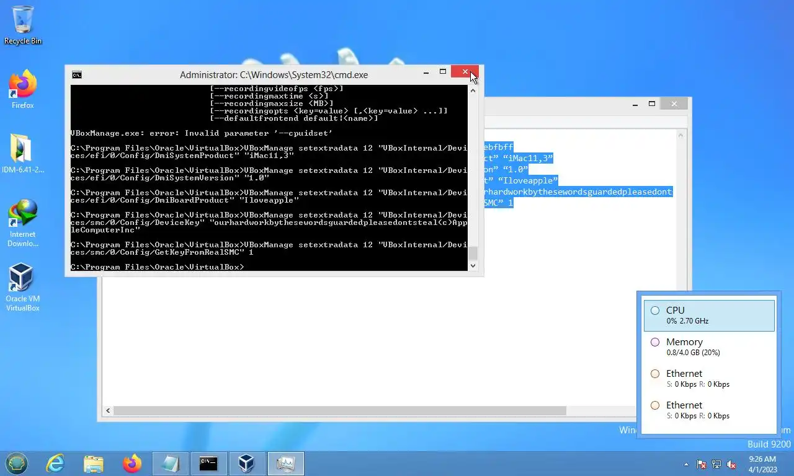Image resolution: width=794 pixels, height=476 pixels.
Task: Open the Action Center flag in tray
Action: [702, 464]
